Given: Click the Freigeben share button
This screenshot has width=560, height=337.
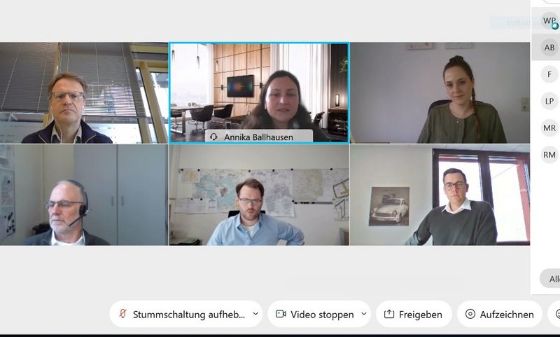Looking at the screenshot, I should [x=414, y=314].
